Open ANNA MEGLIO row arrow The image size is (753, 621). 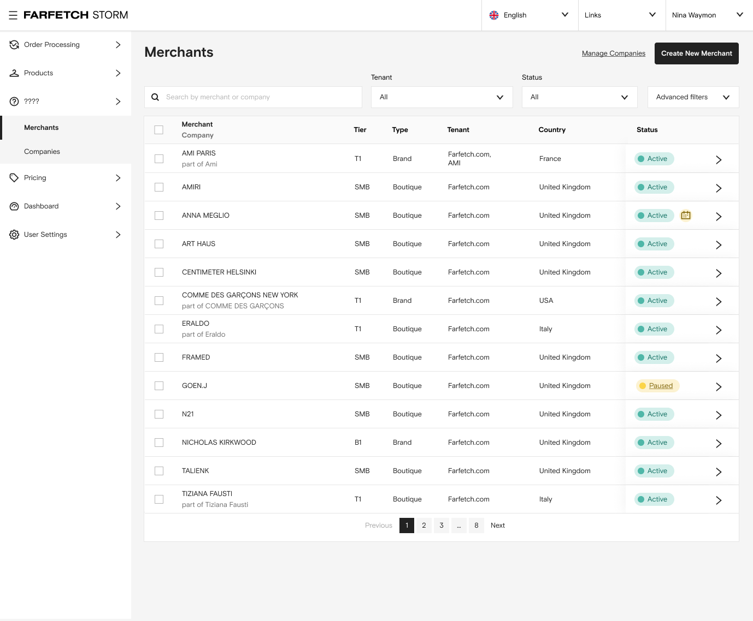coord(719,217)
